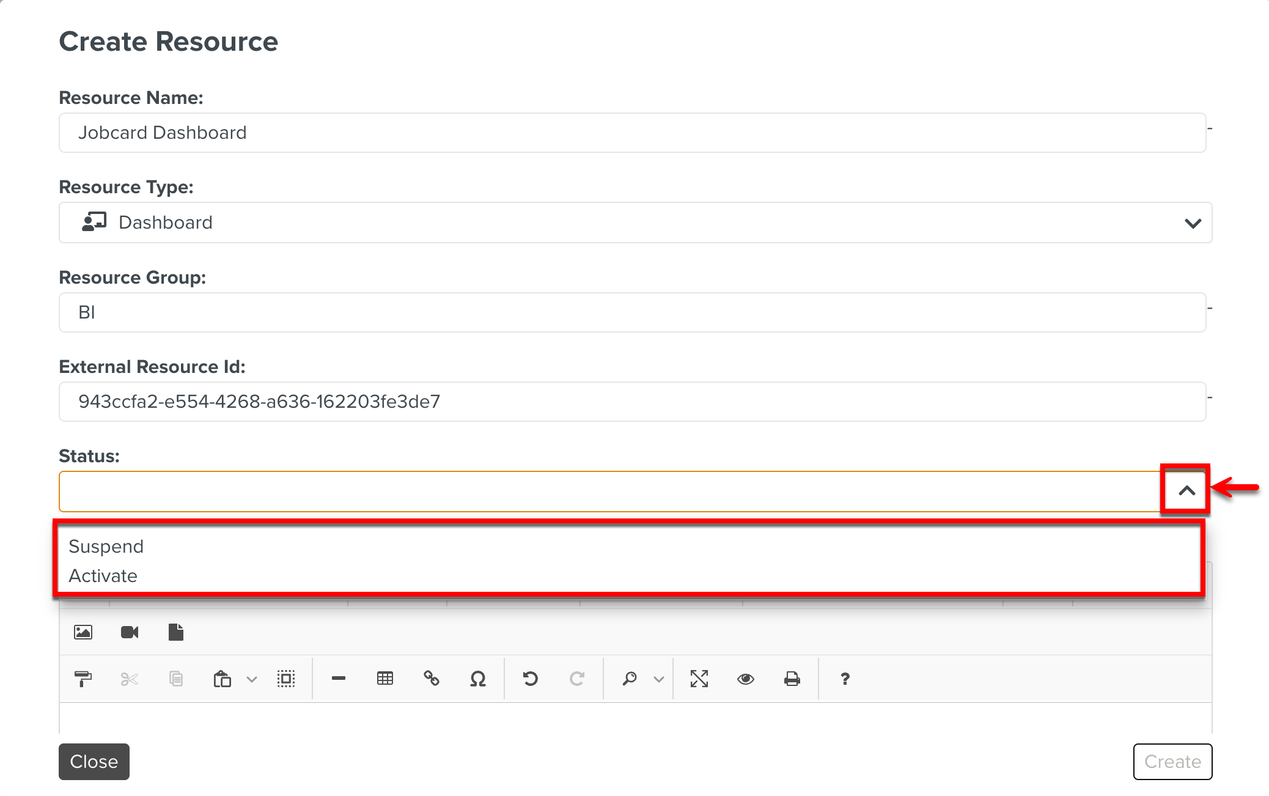Click the select all icon
1269x796 pixels.
tap(286, 679)
